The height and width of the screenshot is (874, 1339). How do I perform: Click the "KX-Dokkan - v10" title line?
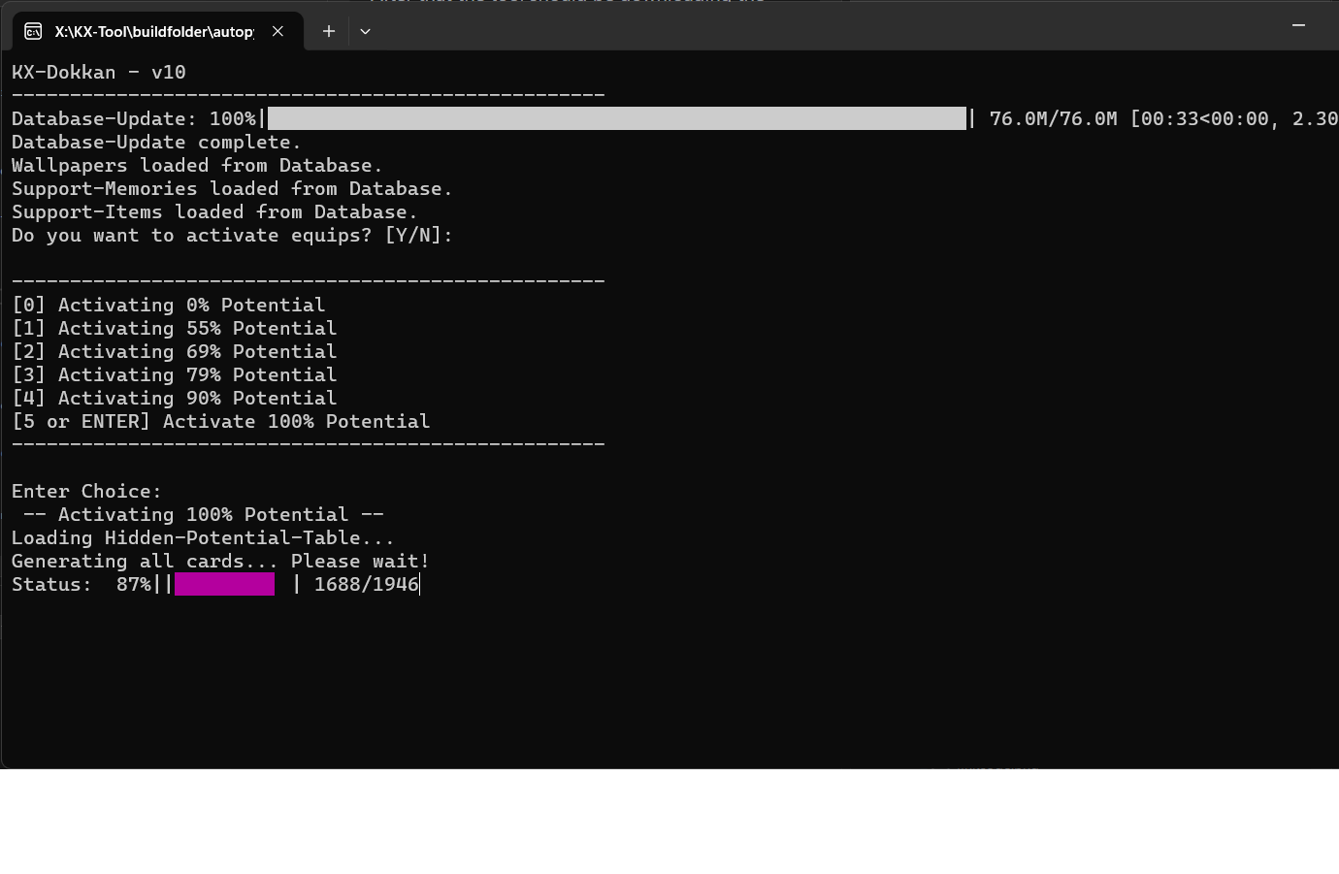99,72
